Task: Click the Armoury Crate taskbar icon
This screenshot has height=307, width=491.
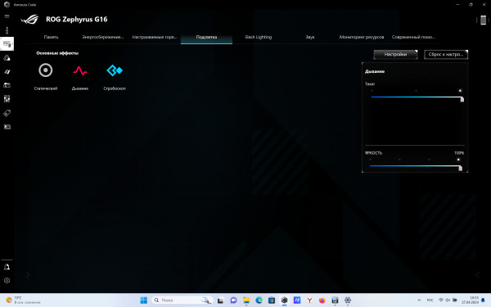Action: [284, 300]
